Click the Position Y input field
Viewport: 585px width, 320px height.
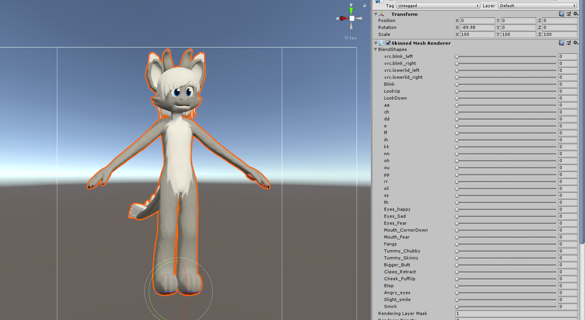point(518,20)
